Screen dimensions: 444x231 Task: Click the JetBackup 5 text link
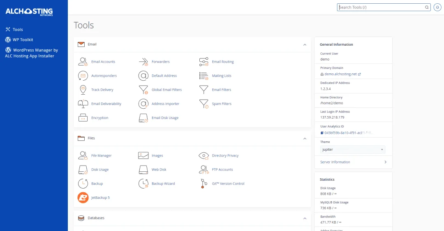coord(100,198)
